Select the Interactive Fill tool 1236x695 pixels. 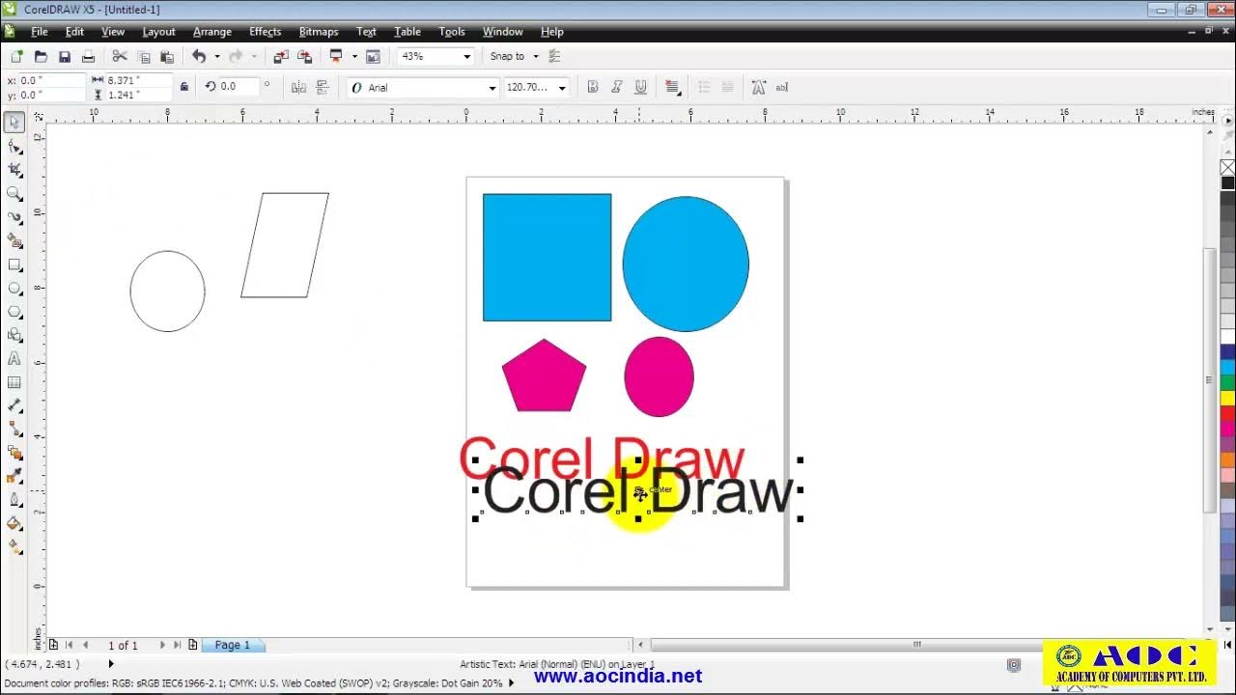click(14, 546)
